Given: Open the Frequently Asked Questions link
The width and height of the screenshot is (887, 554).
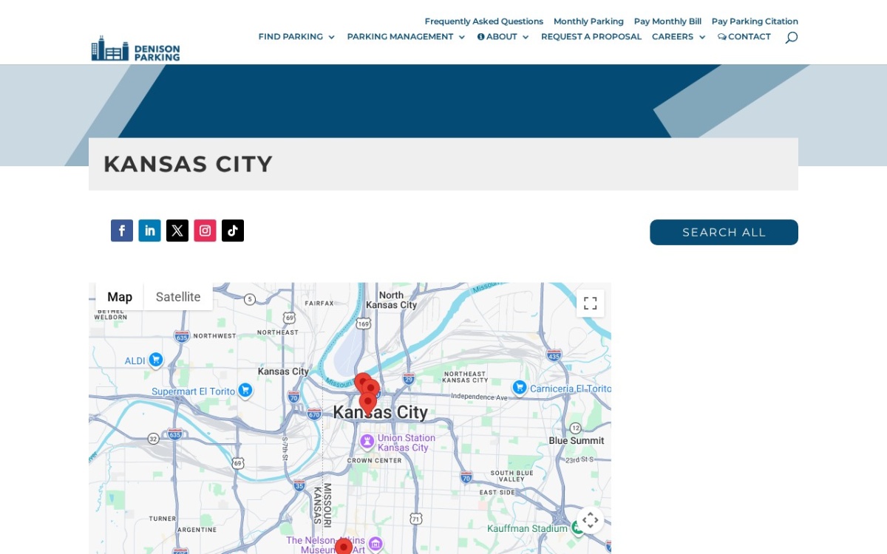Looking at the screenshot, I should pos(484,21).
